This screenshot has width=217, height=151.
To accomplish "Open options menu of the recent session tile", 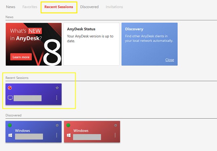I will (57, 98).
